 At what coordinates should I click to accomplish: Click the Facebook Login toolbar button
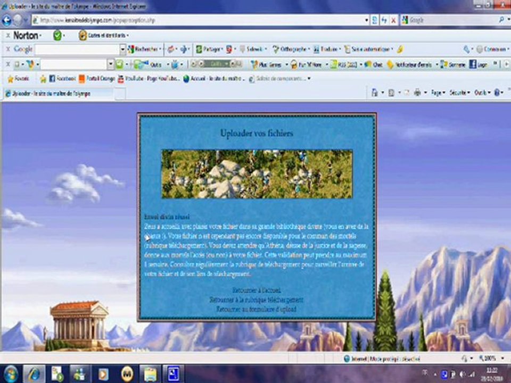pos(478,64)
